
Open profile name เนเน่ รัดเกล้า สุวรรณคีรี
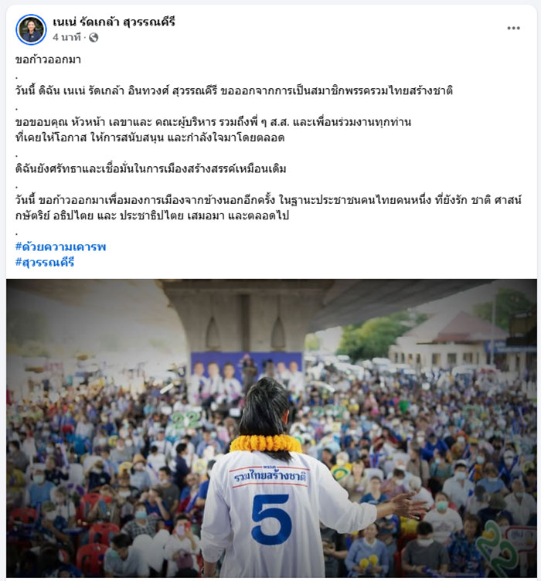pyautogui.click(x=114, y=22)
